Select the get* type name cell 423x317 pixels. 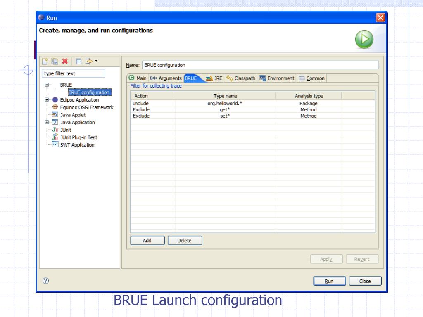pyautogui.click(x=225, y=110)
